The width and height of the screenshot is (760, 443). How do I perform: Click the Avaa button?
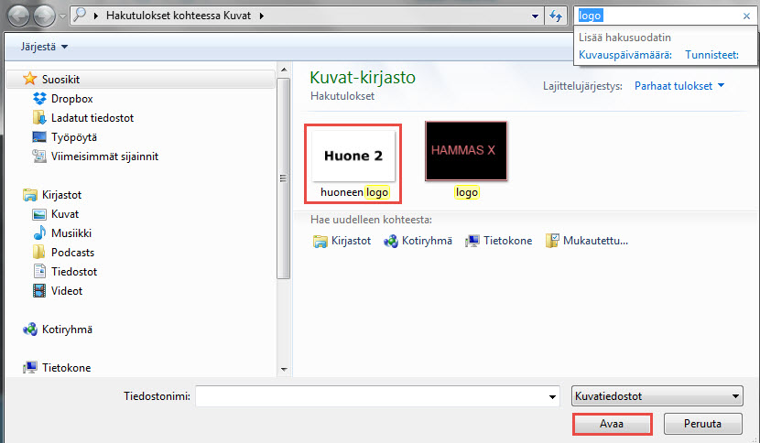tap(612, 424)
